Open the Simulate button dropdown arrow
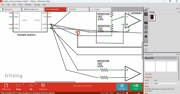This screenshot has height=94, width=180. pyautogui.click(x=127, y=85)
